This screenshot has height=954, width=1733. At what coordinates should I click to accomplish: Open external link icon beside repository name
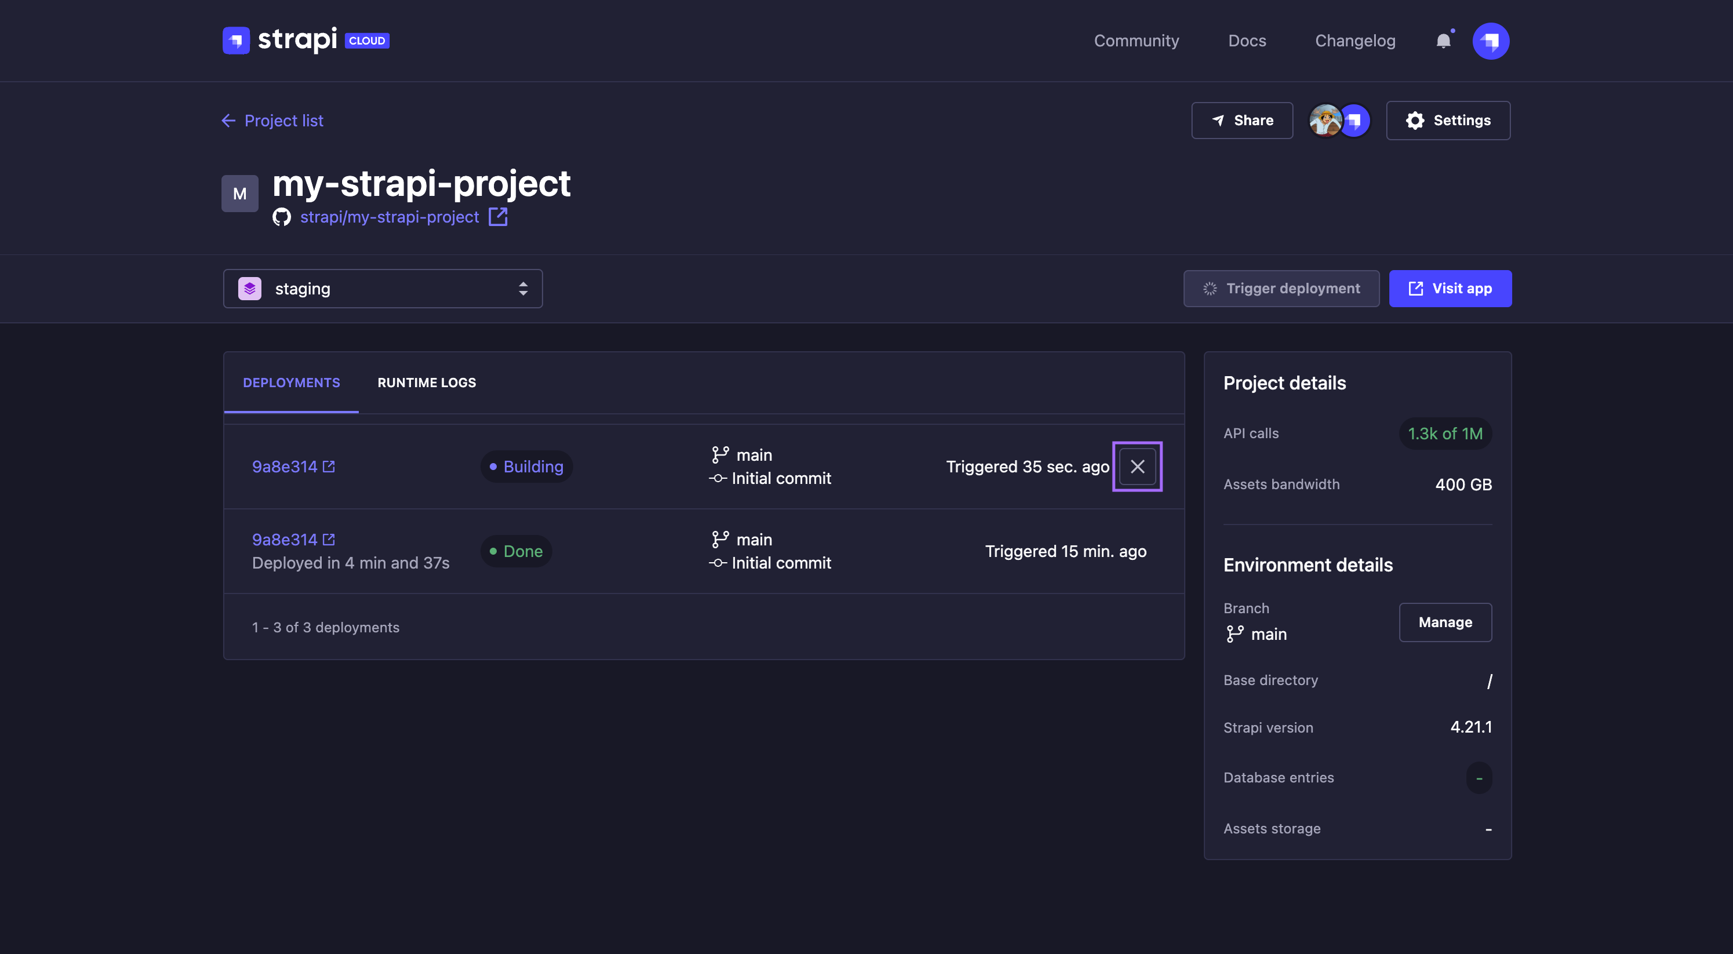tap(498, 217)
